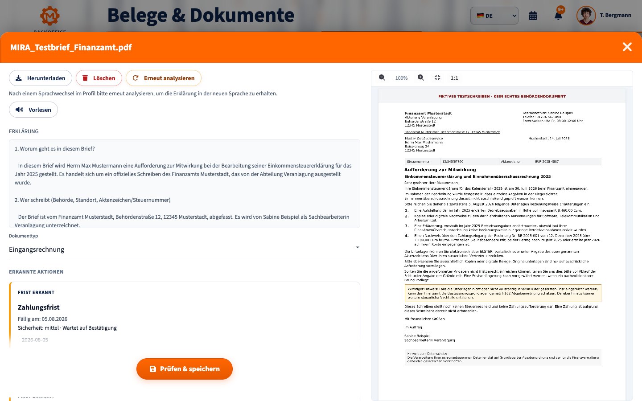This screenshot has height=401, width=642.
Task: Zoom out the PDF preview
Action: pos(382,78)
